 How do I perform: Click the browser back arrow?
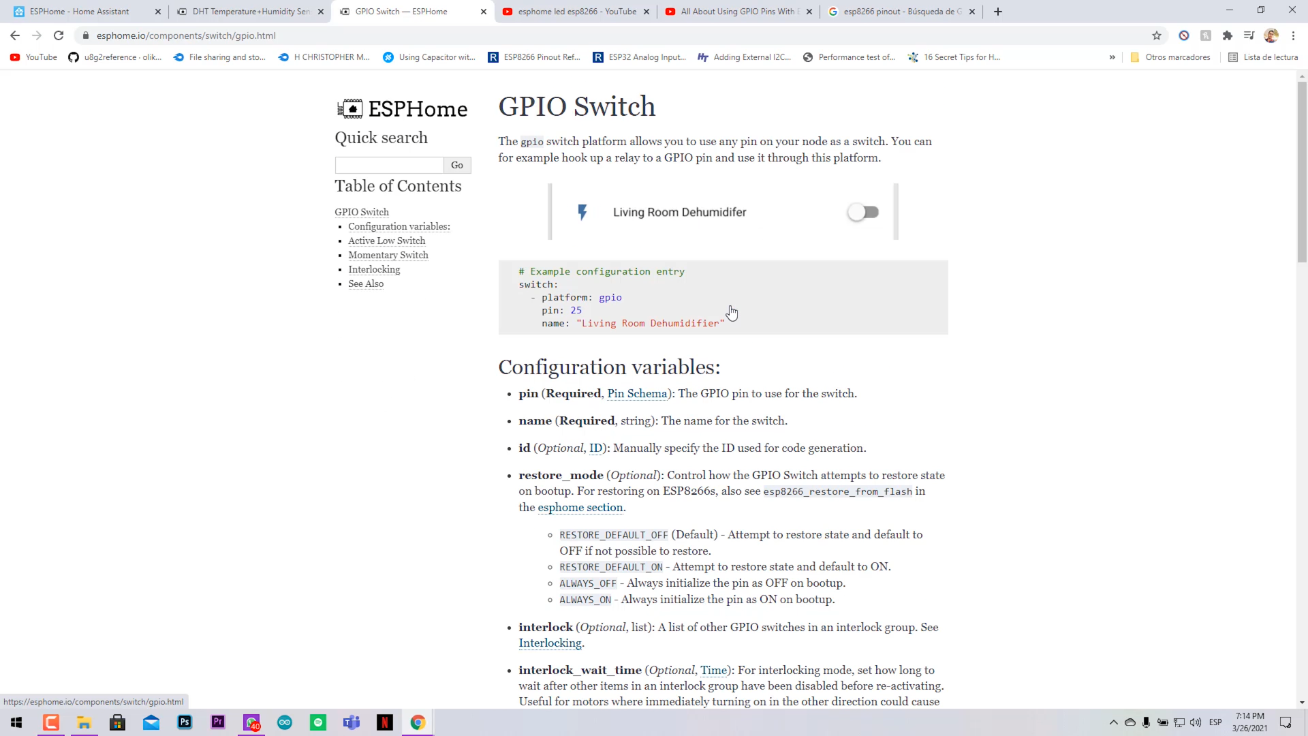[x=15, y=35]
